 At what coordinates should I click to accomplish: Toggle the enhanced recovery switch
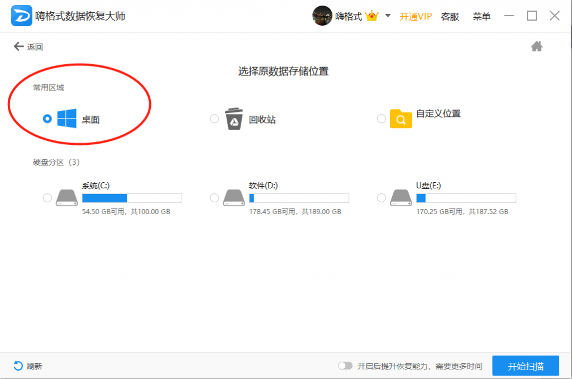click(345, 366)
